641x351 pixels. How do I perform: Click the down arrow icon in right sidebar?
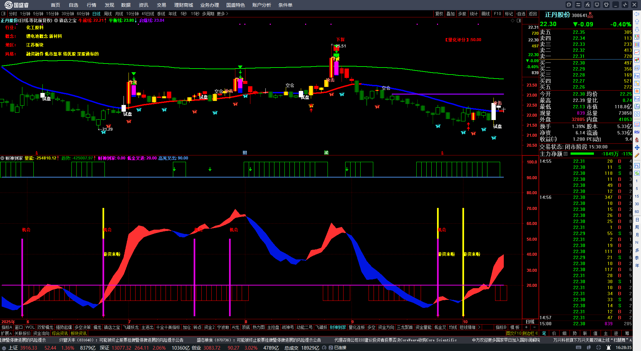[637, 29]
